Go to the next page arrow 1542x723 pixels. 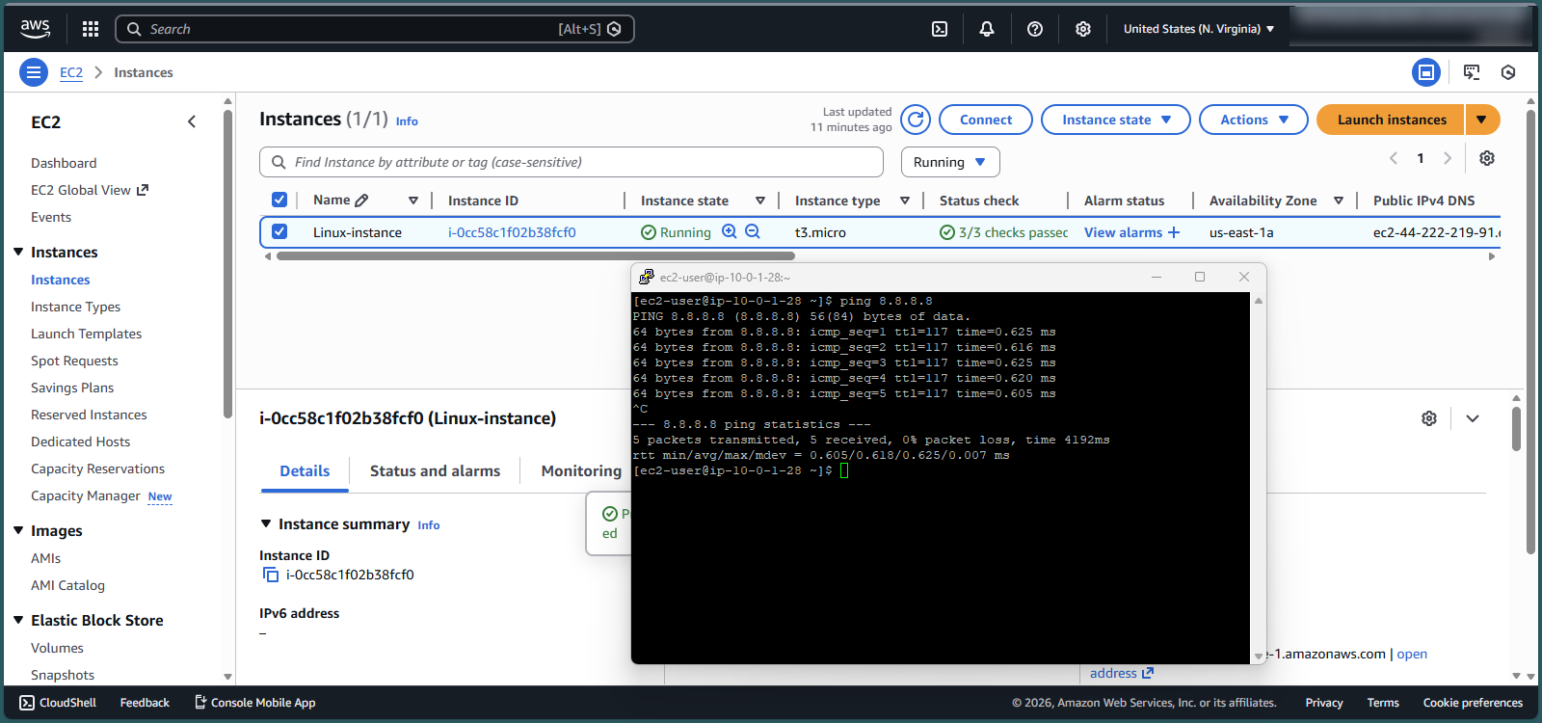1447,158
